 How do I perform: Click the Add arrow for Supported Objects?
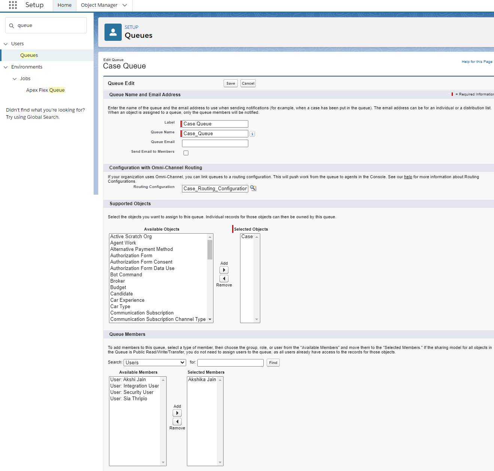224,270
